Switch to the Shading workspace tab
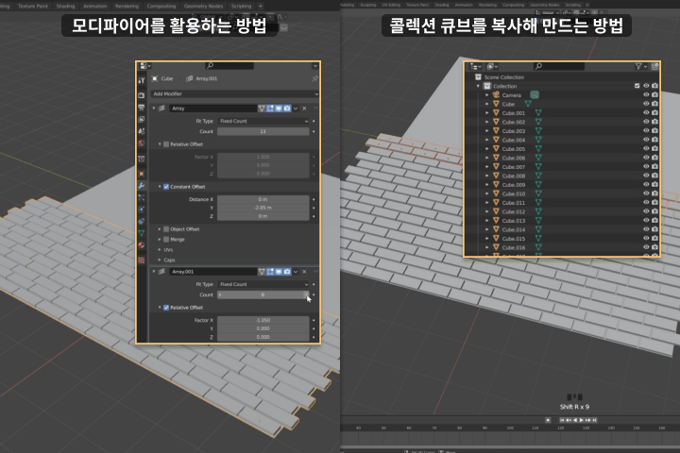The height and width of the screenshot is (453, 680). pyautogui.click(x=65, y=6)
